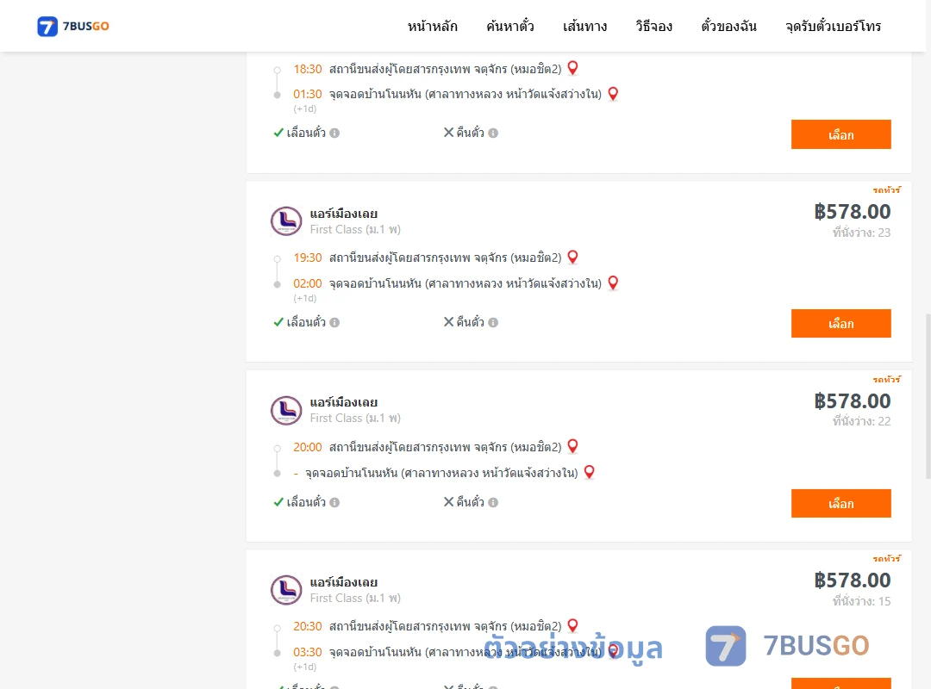Click map pin for 20:30 departure station
The image size is (931, 689).
click(x=573, y=625)
